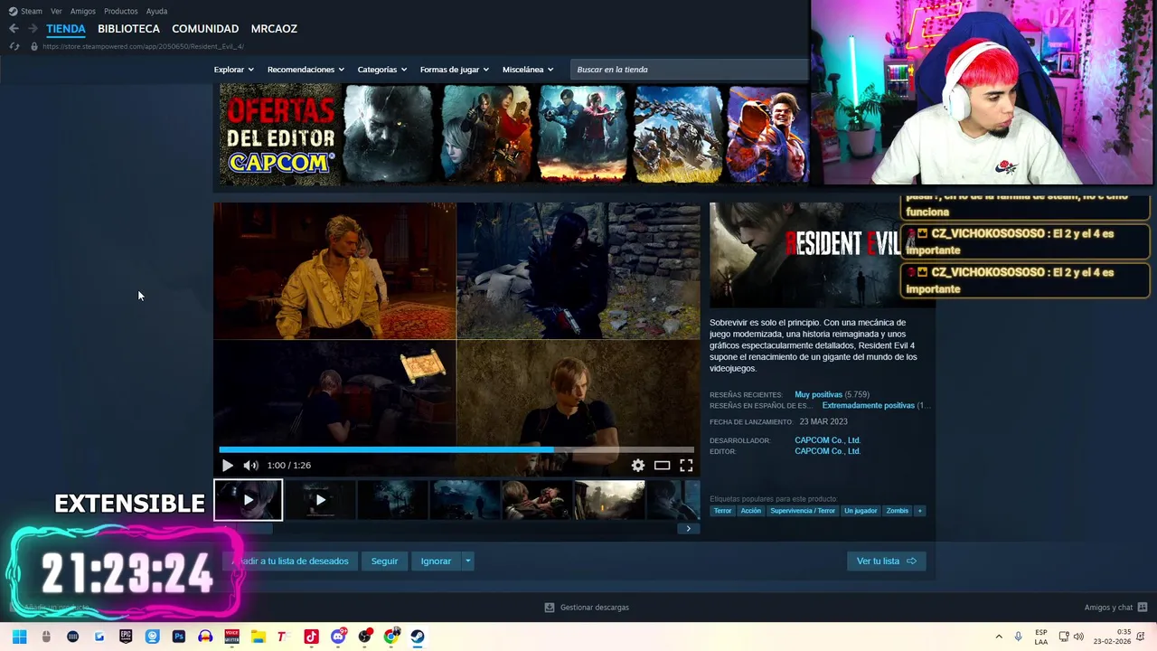Open the Steam menu
1157x651 pixels.
(x=25, y=11)
